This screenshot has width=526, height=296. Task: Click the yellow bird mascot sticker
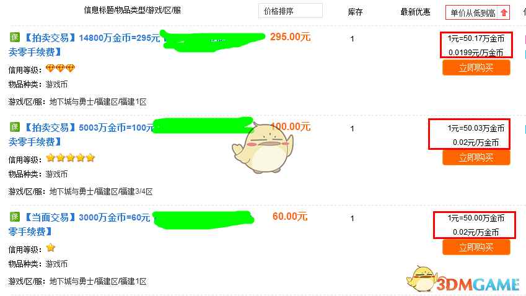pos(263,147)
